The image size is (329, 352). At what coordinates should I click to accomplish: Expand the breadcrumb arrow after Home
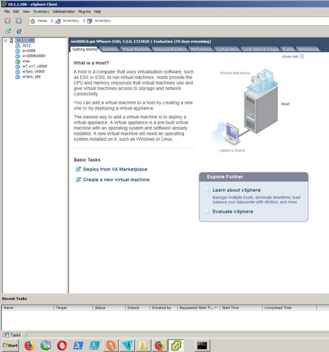click(x=52, y=21)
